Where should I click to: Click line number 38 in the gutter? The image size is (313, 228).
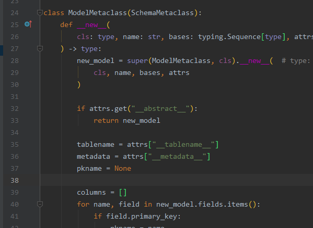coord(15,181)
